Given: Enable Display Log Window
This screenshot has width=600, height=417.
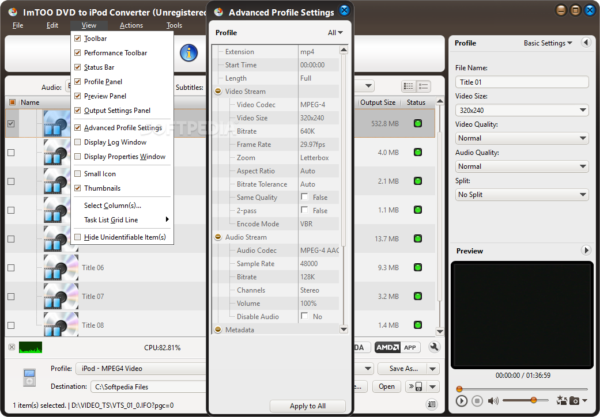Looking at the screenshot, I should point(77,142).
